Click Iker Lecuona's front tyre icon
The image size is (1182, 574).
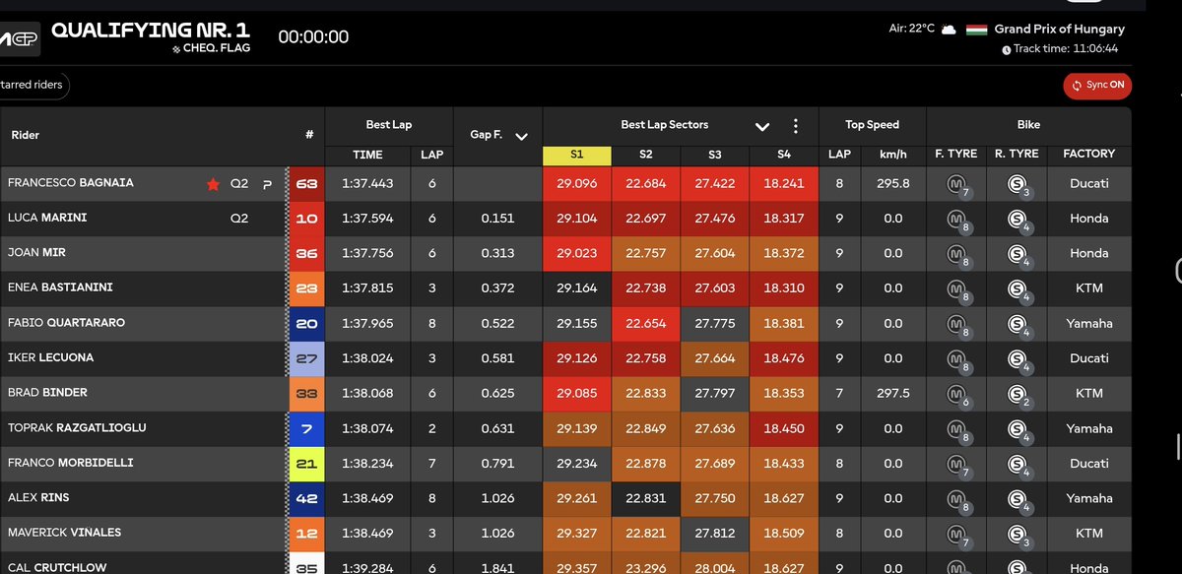(957, 359)
